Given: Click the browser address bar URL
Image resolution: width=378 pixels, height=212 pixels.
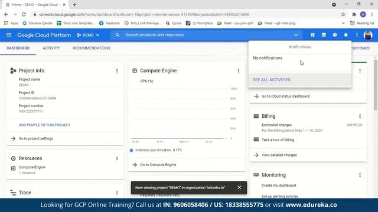Looking at the screenshot, I should (144, 14).
